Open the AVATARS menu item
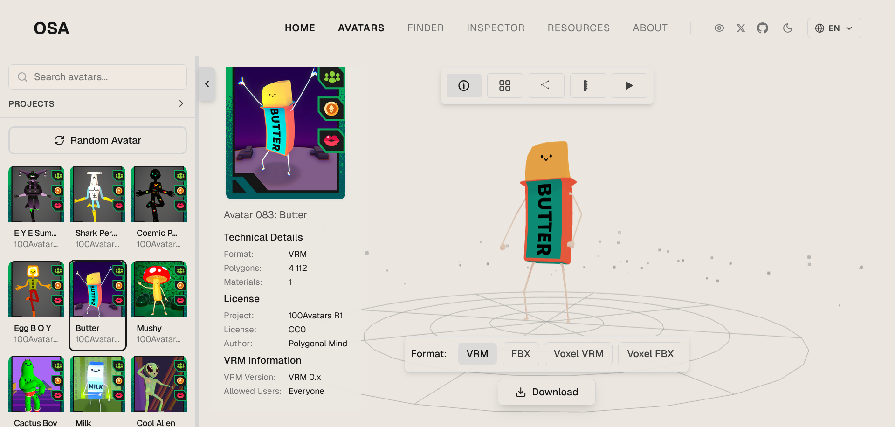This screenshot has height=427, width=895. [x=361, y=28]
